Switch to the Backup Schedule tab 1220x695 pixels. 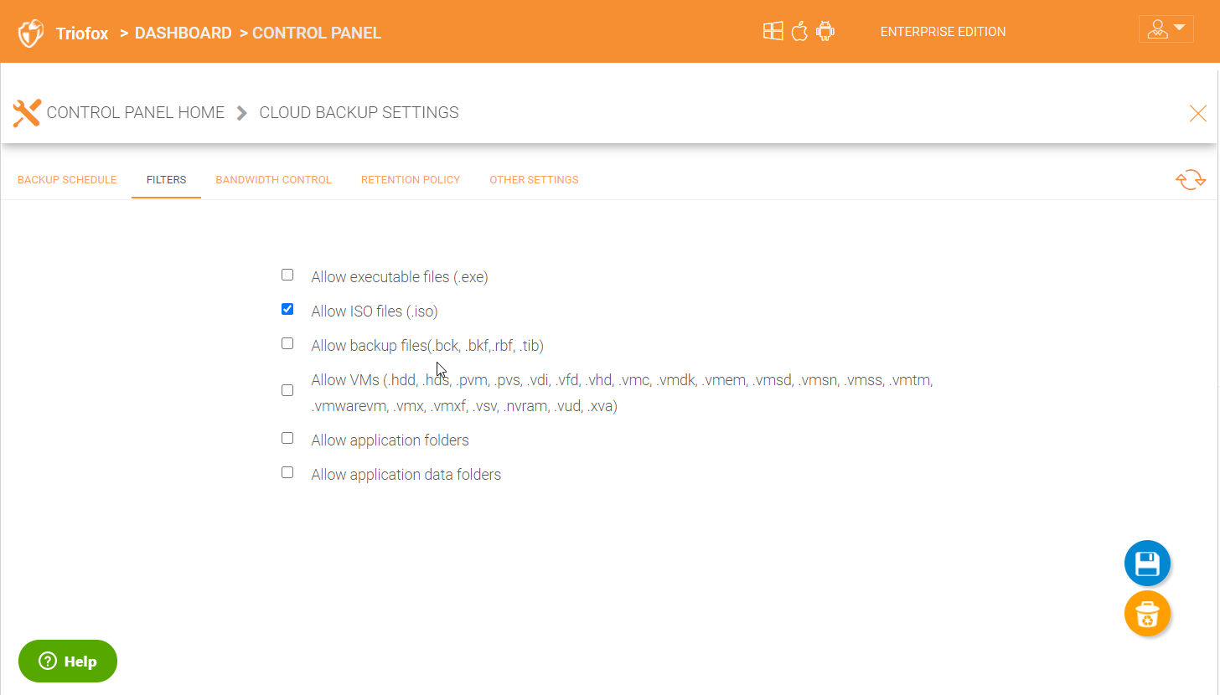tap(67, 180)
